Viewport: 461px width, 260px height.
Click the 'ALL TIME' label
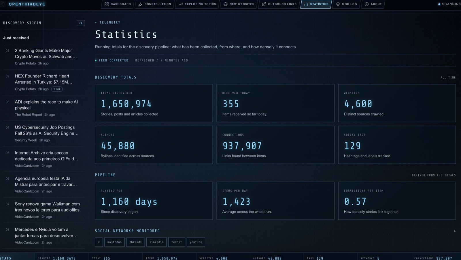[448, 78]
